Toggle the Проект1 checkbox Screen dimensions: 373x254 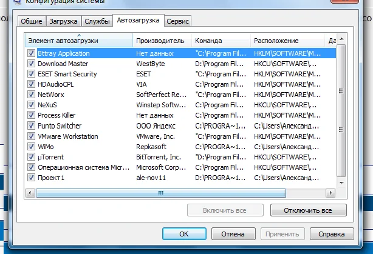pos(31,178)
